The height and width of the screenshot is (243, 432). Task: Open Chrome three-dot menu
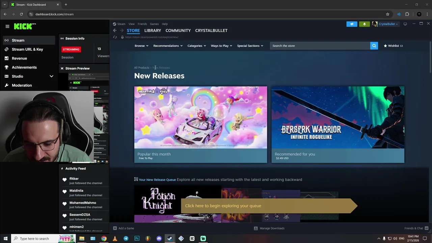pos(427,14)
